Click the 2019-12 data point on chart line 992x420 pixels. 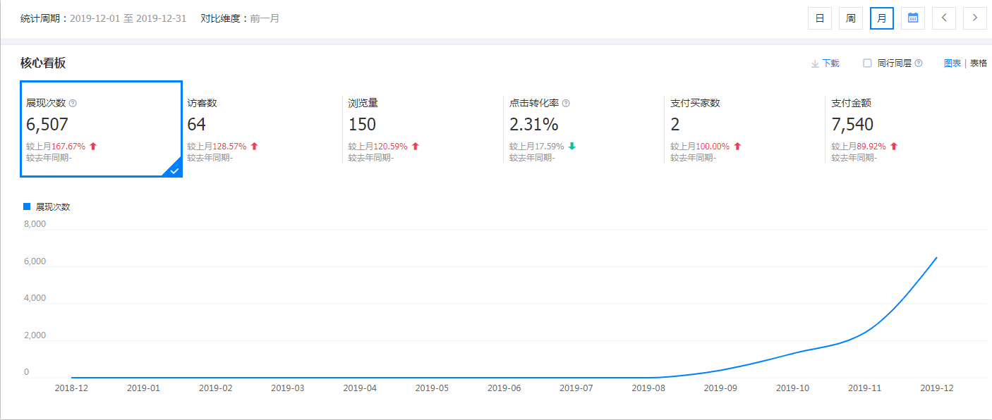tap(937, 258)
